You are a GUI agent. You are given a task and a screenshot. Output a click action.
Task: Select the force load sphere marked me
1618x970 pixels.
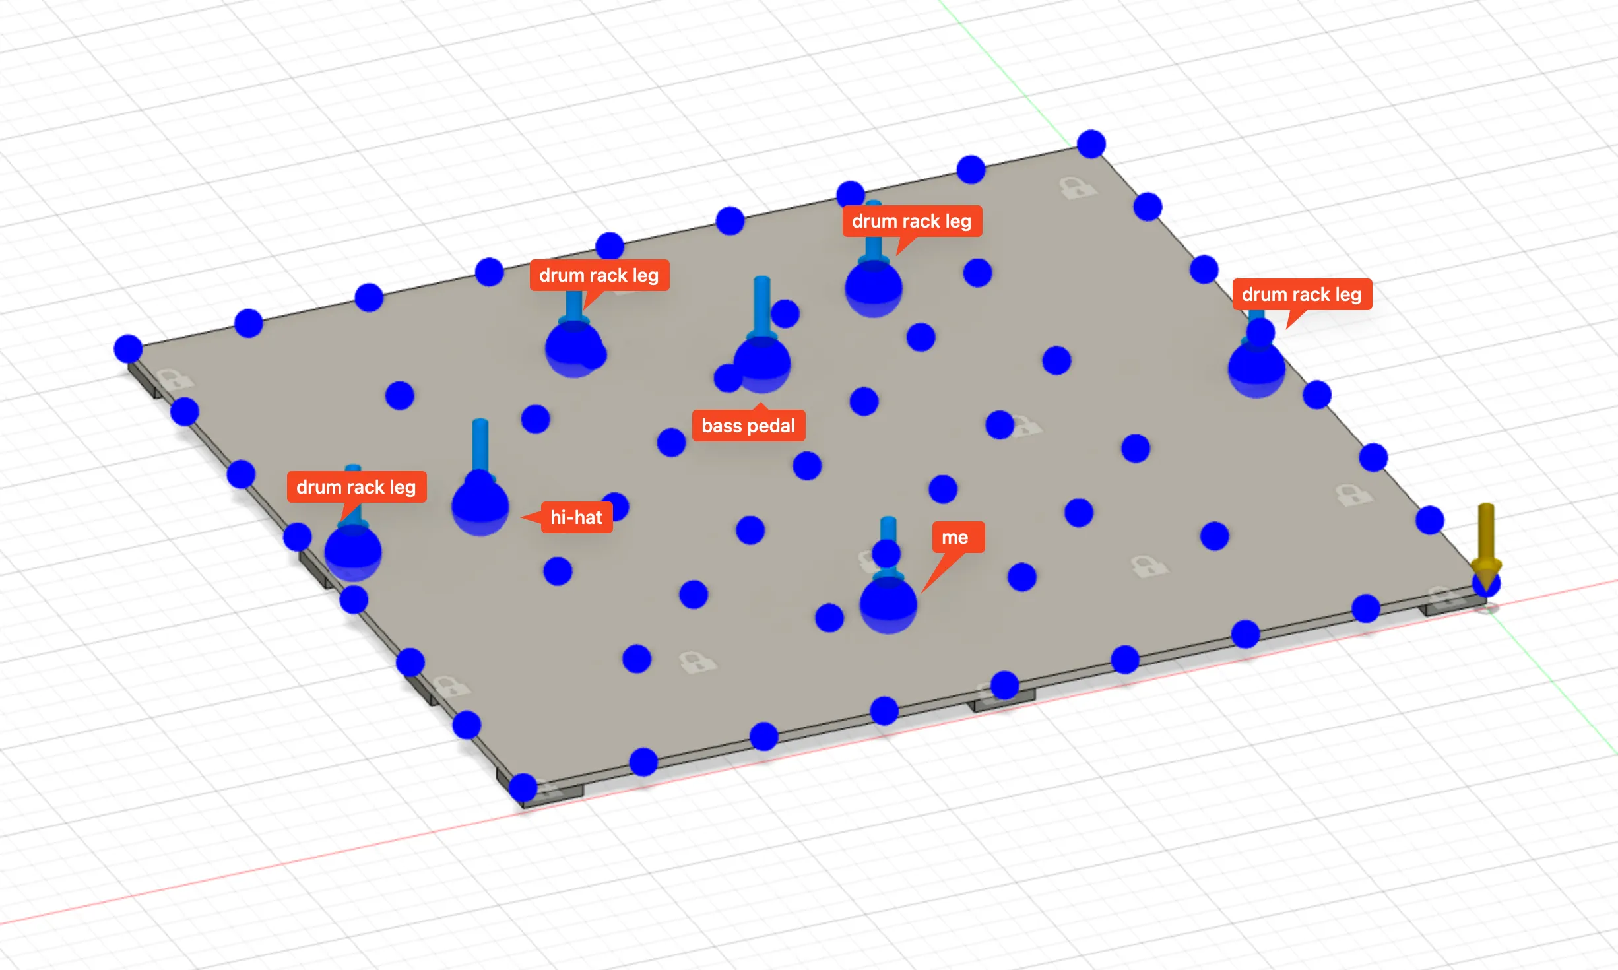[x=888, y=604]
